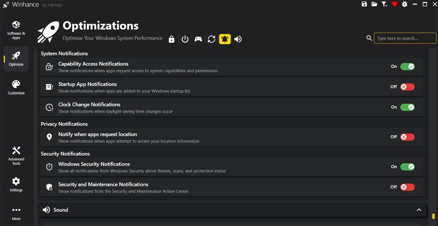Open the More menu in sidebar

pos(16,213)
